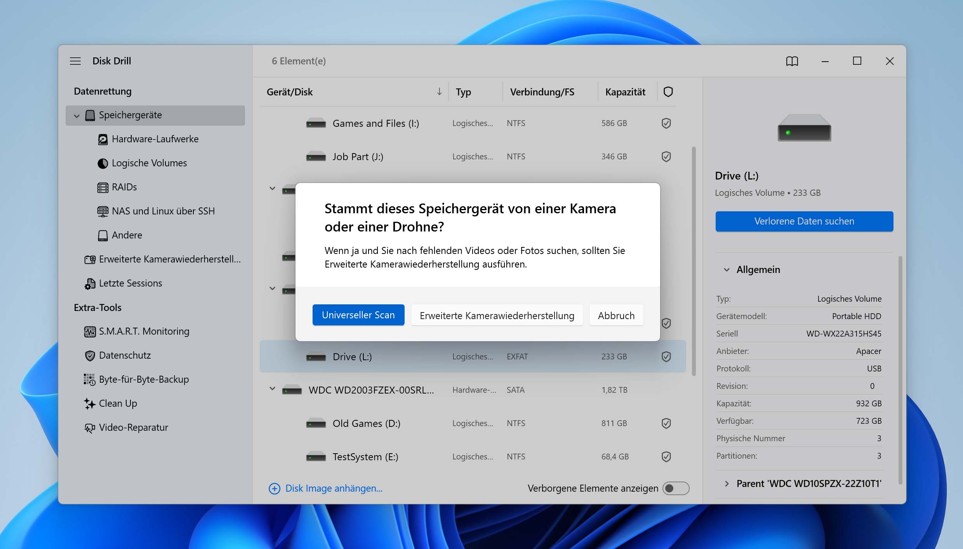Open Logische Volumes in sidebar
963x549 pixels.
[149, 163]
